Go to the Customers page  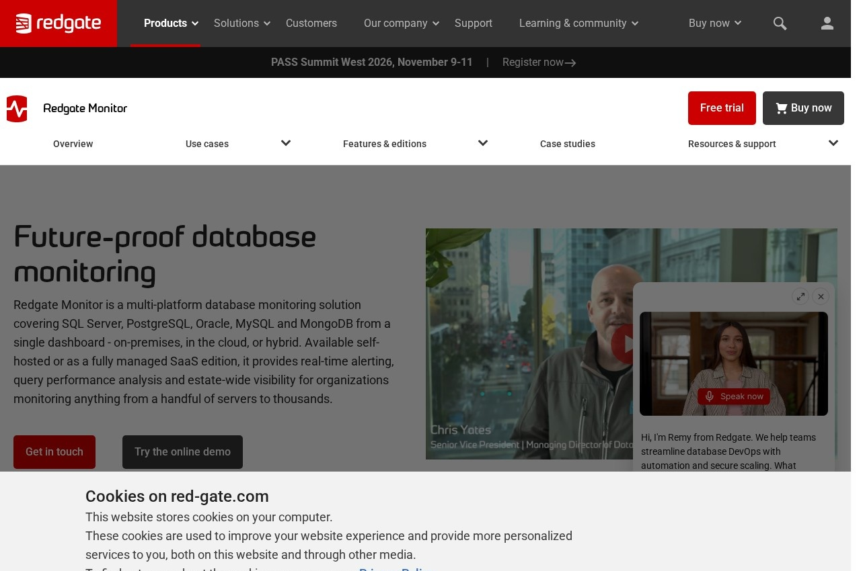pyautogui.click(x=311, y=24)
